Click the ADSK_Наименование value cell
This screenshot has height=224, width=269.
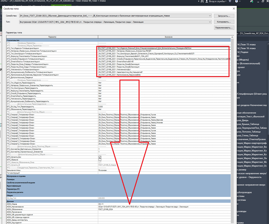click(164, 207)
